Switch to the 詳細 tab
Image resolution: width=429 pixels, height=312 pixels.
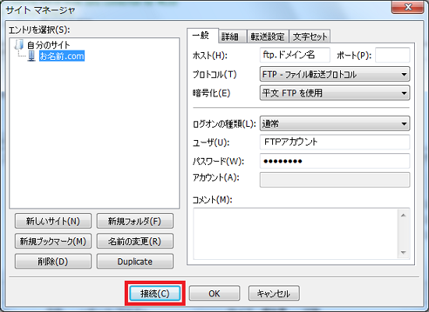click(232, 37)
